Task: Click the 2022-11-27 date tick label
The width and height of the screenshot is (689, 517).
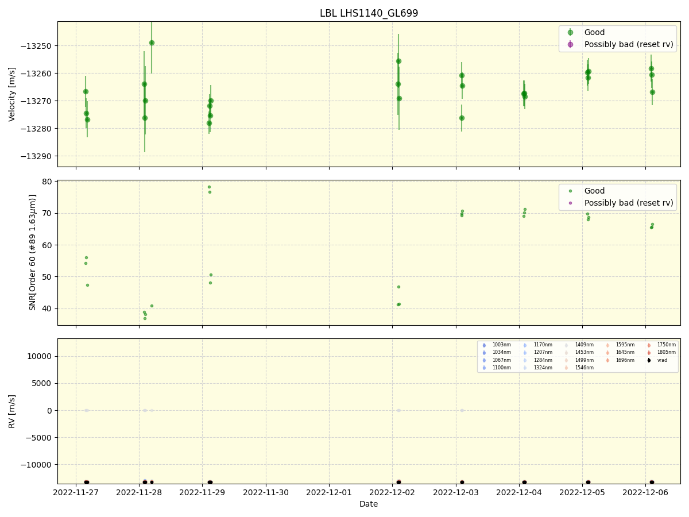Action: click(76, 493)
